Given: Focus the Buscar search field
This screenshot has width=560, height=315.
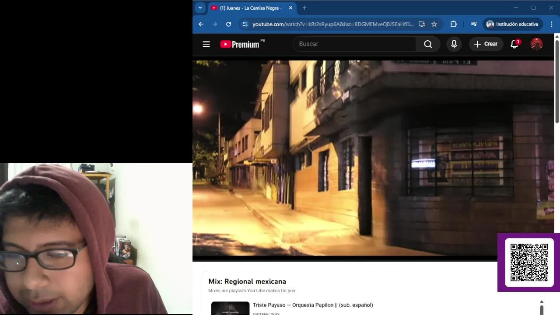Looking at the screenshot, I should 354,44.
